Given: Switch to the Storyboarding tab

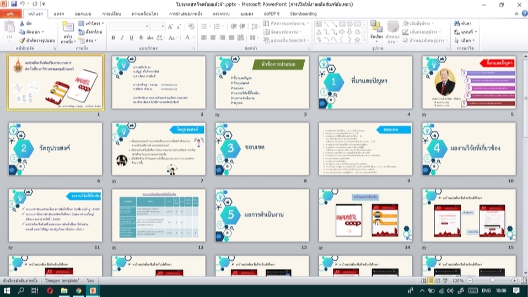Looking at the screenshot, I should (x=303, y=14).
